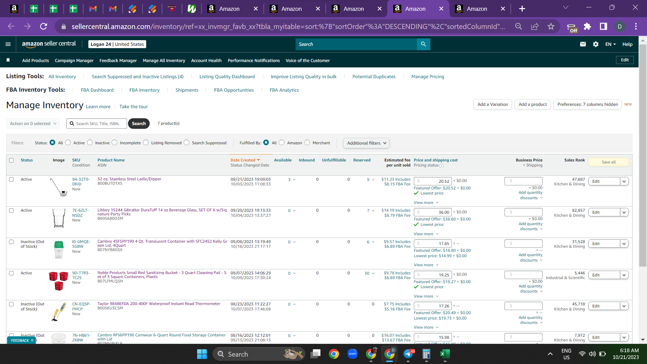647x364 pixels.
Task: Choose the Search Suppressed status filter
Action: (187, 143)
